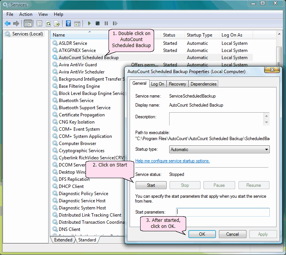The height and width of the screenshot is (255, 286).
Task: Click the Restart Service toolbar icon
Action: (115, 23)
